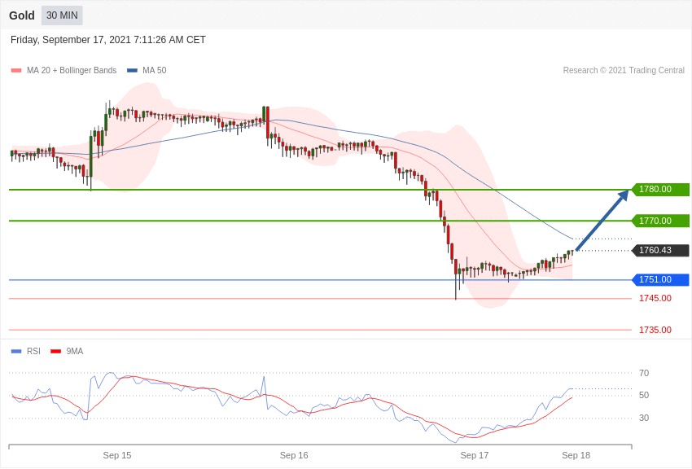Click the 9MA legend label
692x469 pixels.
75,351
